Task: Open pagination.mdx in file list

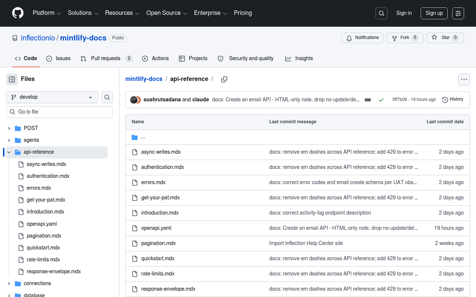Action: pos(158,243)
